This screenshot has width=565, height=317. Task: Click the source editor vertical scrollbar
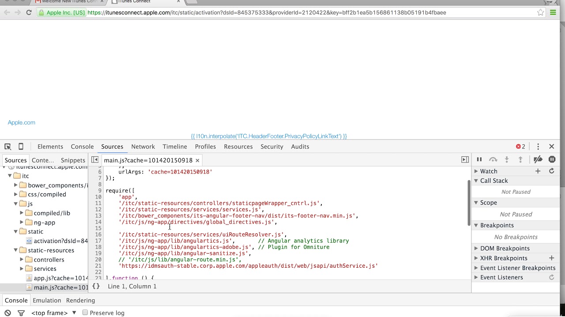point(469,203)
